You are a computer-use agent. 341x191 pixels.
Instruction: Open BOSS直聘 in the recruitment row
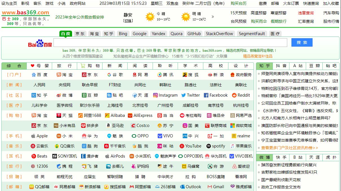pyautogui.click(x=216, y=177)
